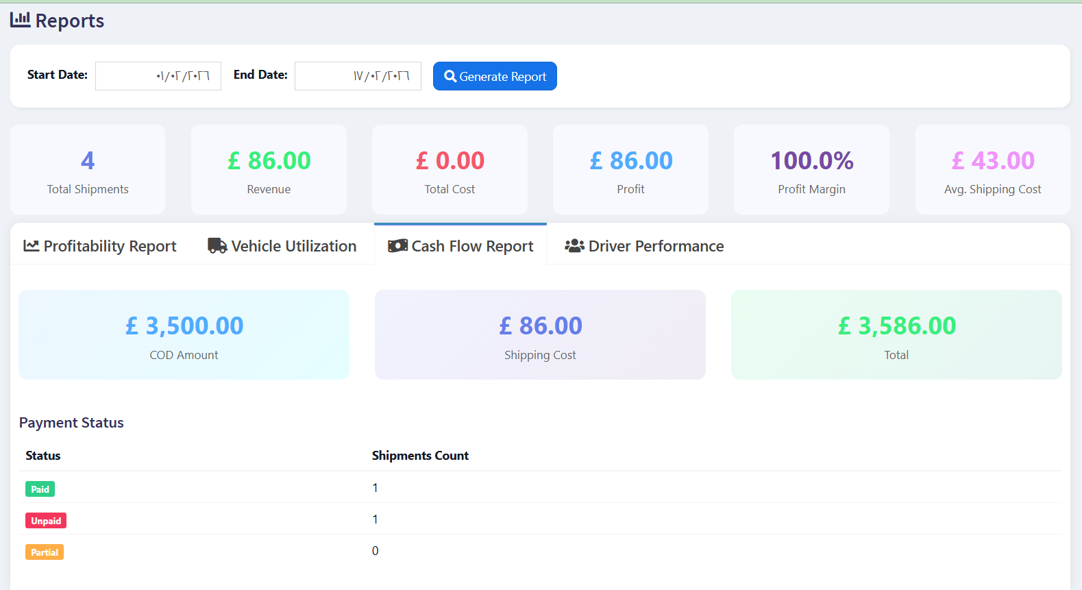Viewport: 1082px width, 590px height.
Task: Open the Profitability Report tab
Action: point(100,246)
